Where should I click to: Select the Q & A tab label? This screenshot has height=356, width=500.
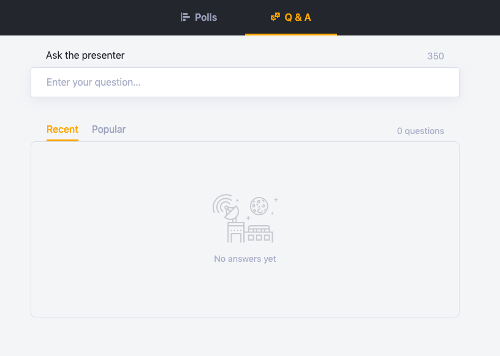pos(298,17)
